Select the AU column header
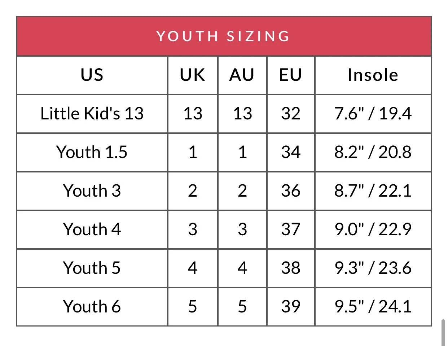This screenshot has height=346, width=448. click(x=242, y=75)
